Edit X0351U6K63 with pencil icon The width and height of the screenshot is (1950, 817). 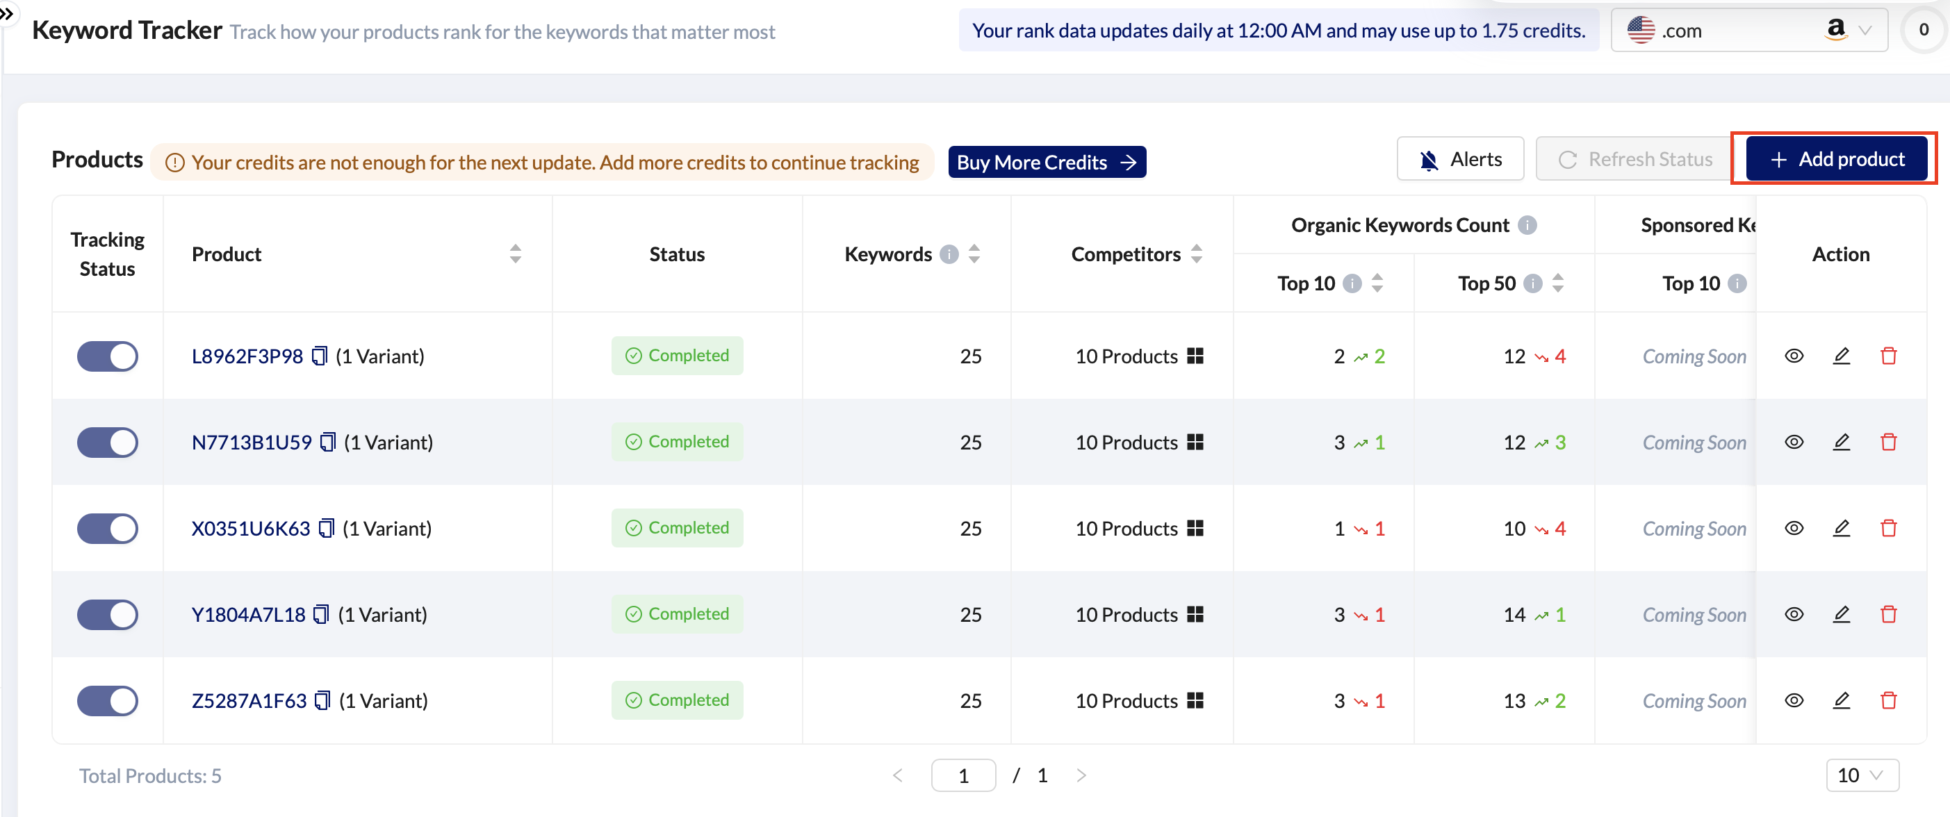(1841, 528)
